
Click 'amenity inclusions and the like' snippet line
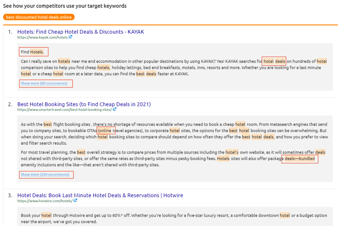click(90, 165)
